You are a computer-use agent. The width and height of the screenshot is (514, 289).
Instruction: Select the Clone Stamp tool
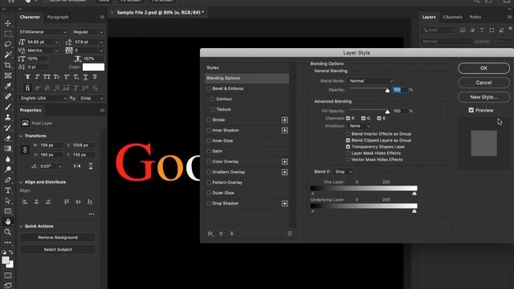click(x=8, y=117)
